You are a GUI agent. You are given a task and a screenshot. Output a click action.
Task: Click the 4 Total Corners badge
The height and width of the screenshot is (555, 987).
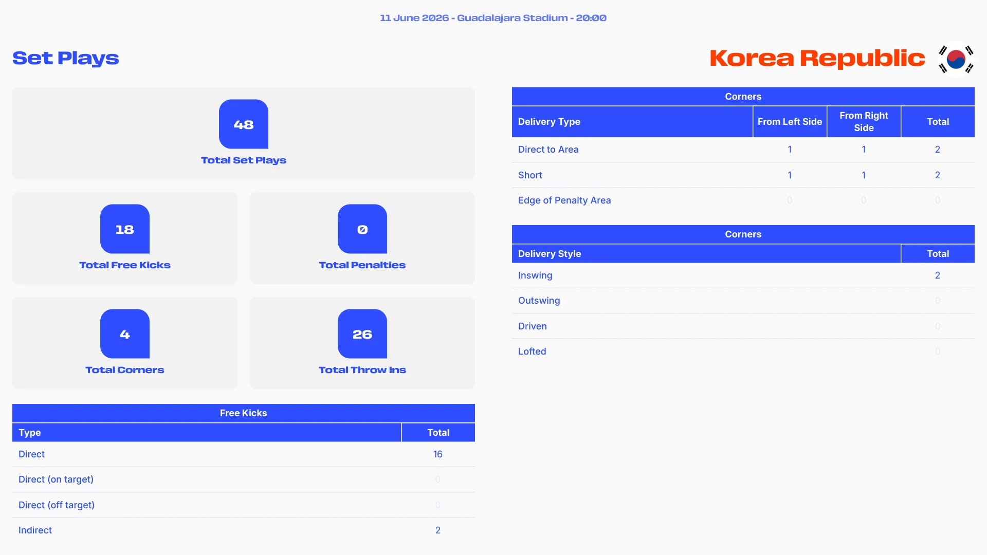125,334
